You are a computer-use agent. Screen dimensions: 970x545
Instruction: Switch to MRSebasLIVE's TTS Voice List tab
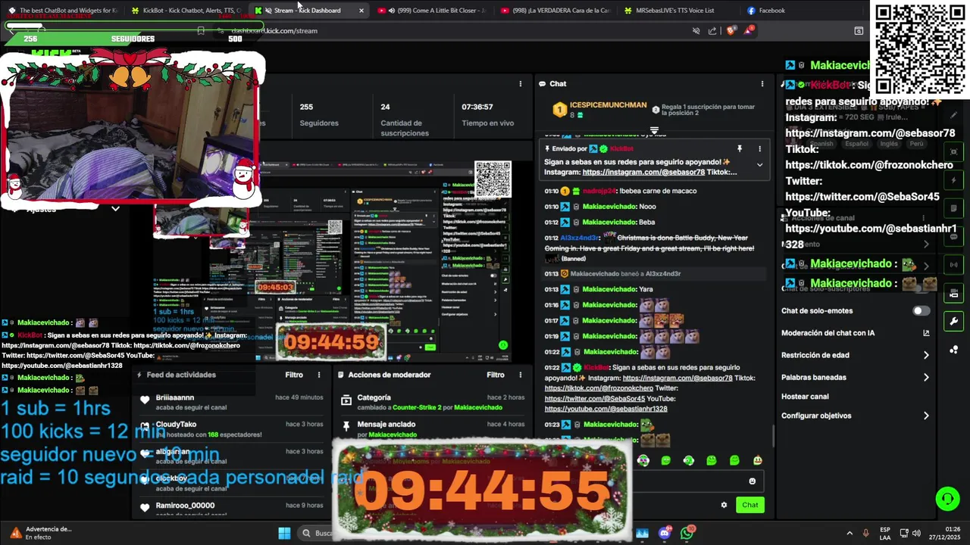677,11
